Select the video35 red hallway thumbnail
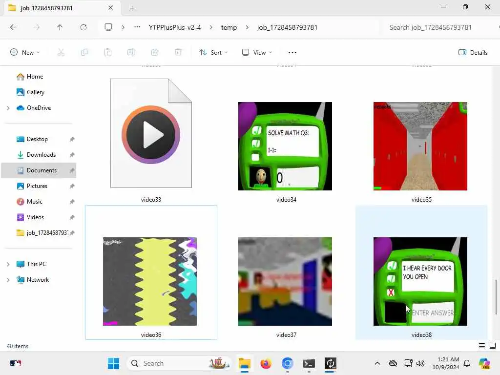The image size is (500, 375). tap(420, 146)
